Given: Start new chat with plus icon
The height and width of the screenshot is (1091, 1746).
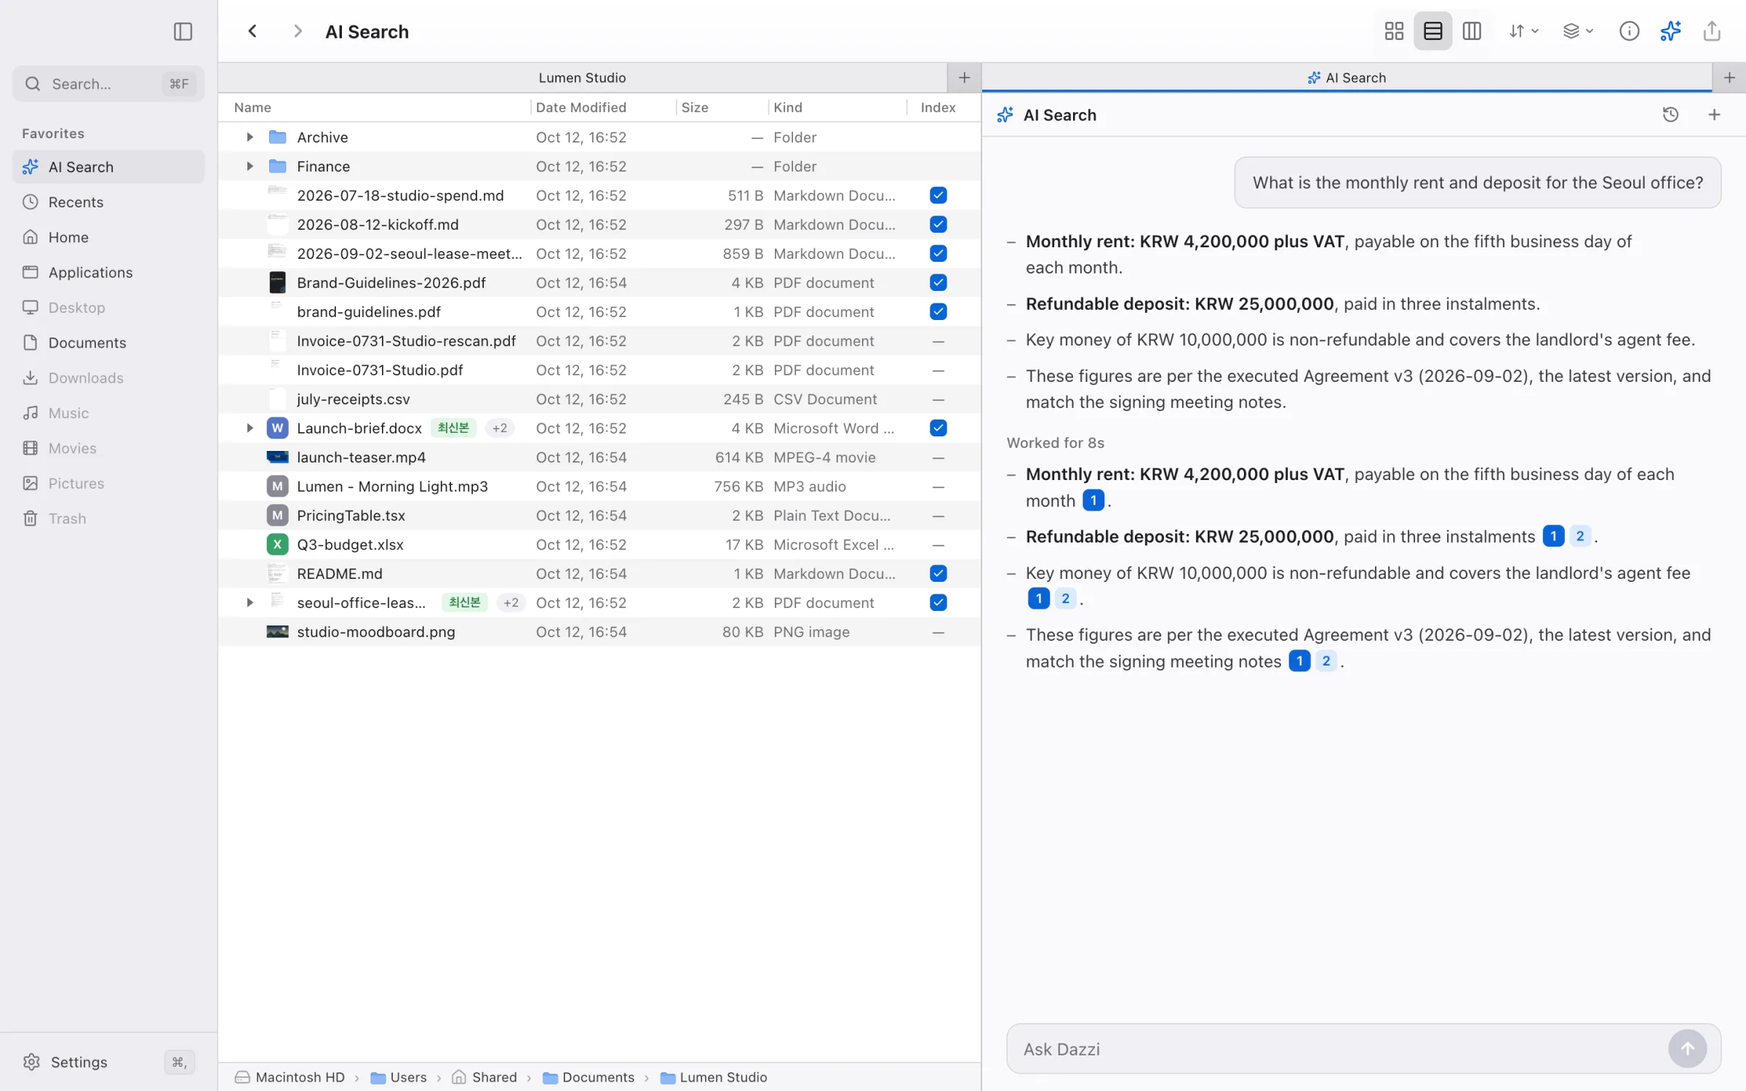Looking at the screenshot, I should (1714, 114).
